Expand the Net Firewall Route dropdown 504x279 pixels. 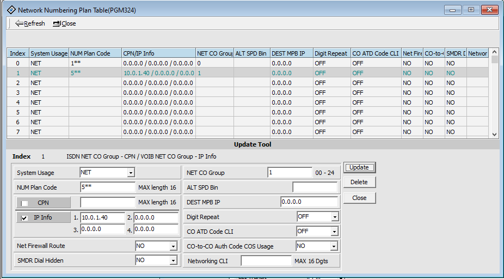point(173,246)
